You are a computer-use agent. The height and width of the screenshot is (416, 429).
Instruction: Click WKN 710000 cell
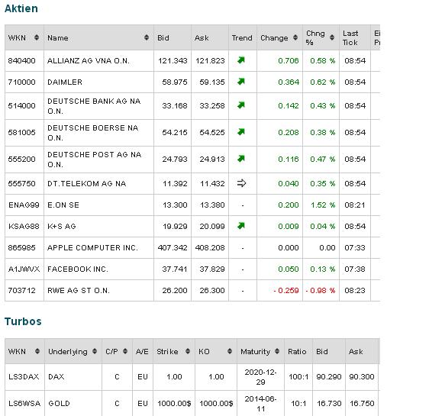pos(24,82)
